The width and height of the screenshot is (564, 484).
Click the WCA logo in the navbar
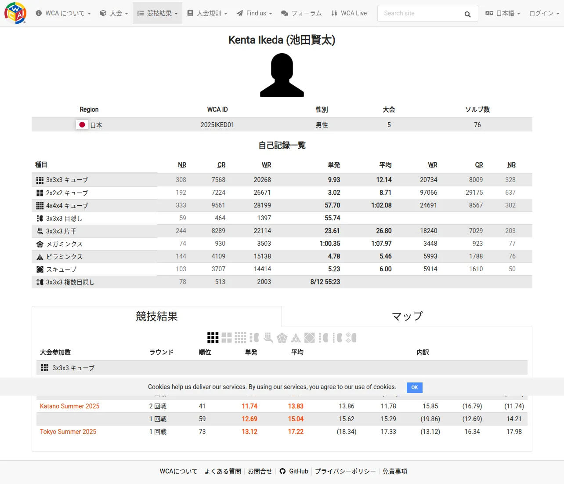click(x=15, y=13)
